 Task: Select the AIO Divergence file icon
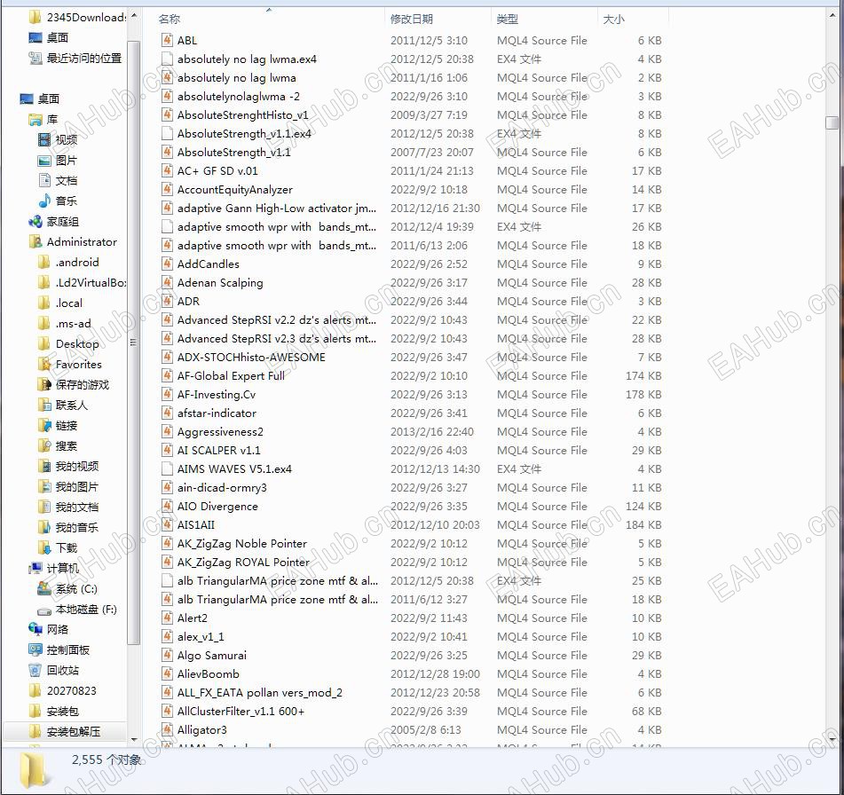167,506
